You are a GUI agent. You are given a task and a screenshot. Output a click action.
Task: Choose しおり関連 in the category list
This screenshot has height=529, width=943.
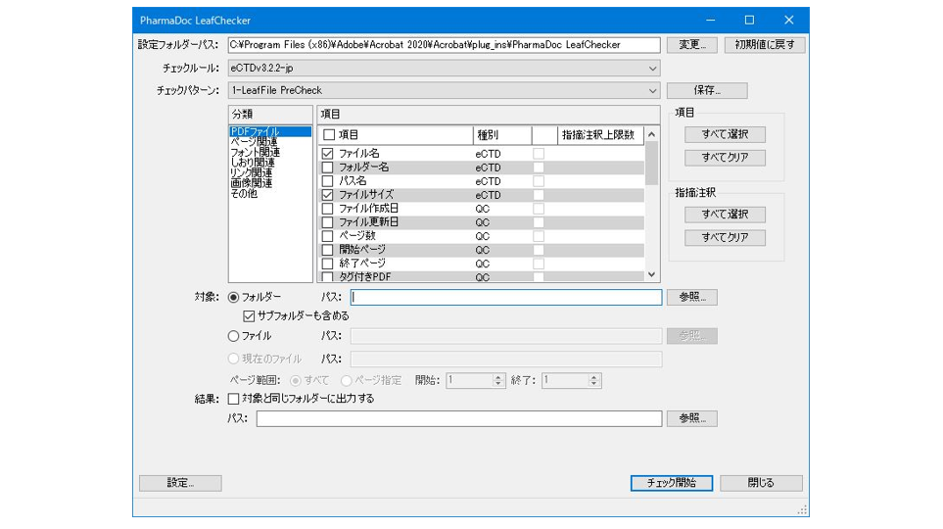[252, 163]
